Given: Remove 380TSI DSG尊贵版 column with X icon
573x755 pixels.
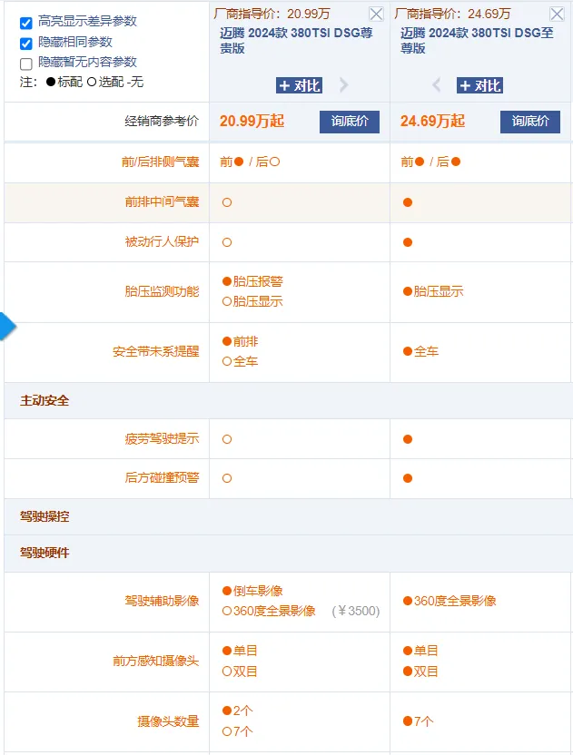Looking at the screenshot, I should [x=376, y=14].
